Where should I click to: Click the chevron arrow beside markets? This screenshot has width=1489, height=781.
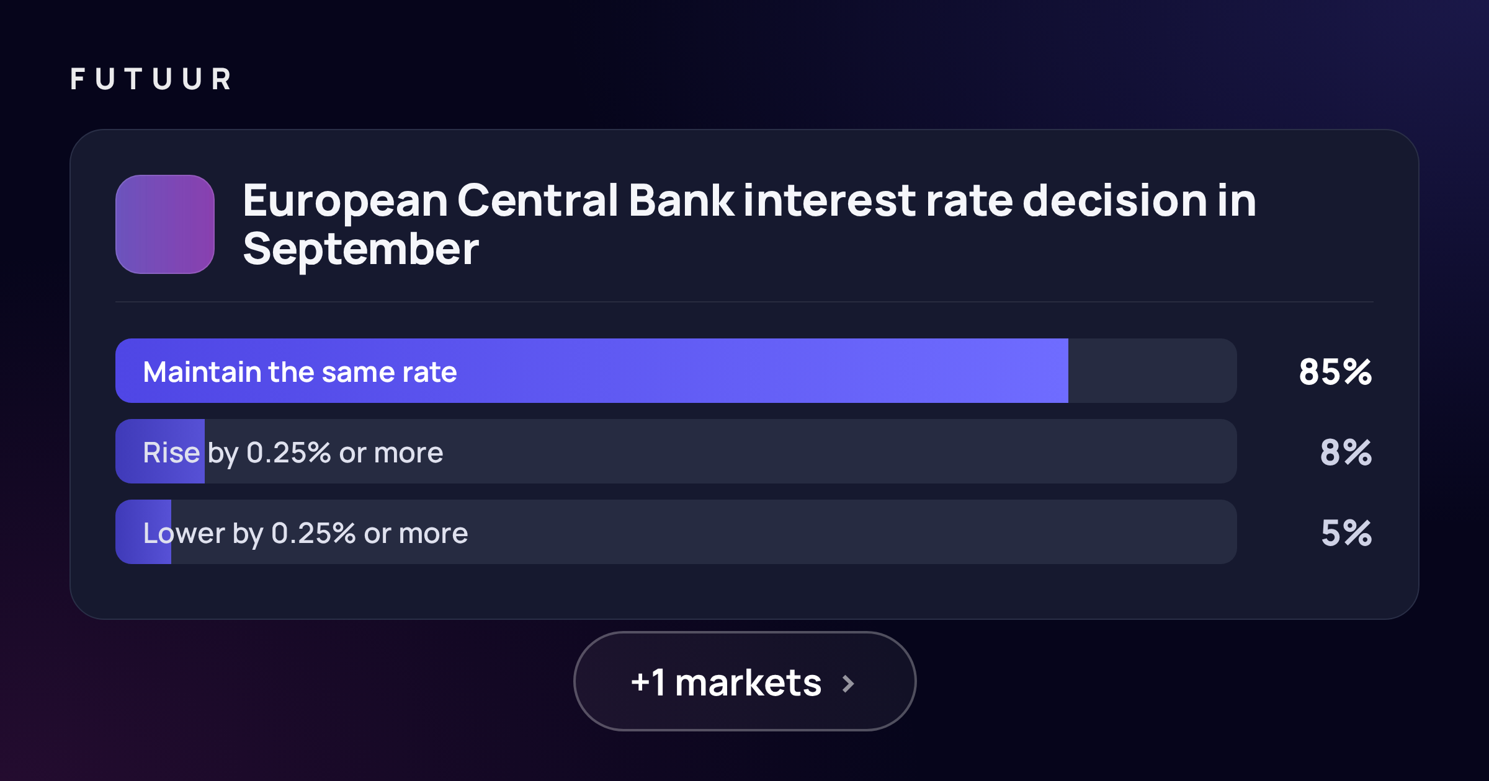coord(848,684)
